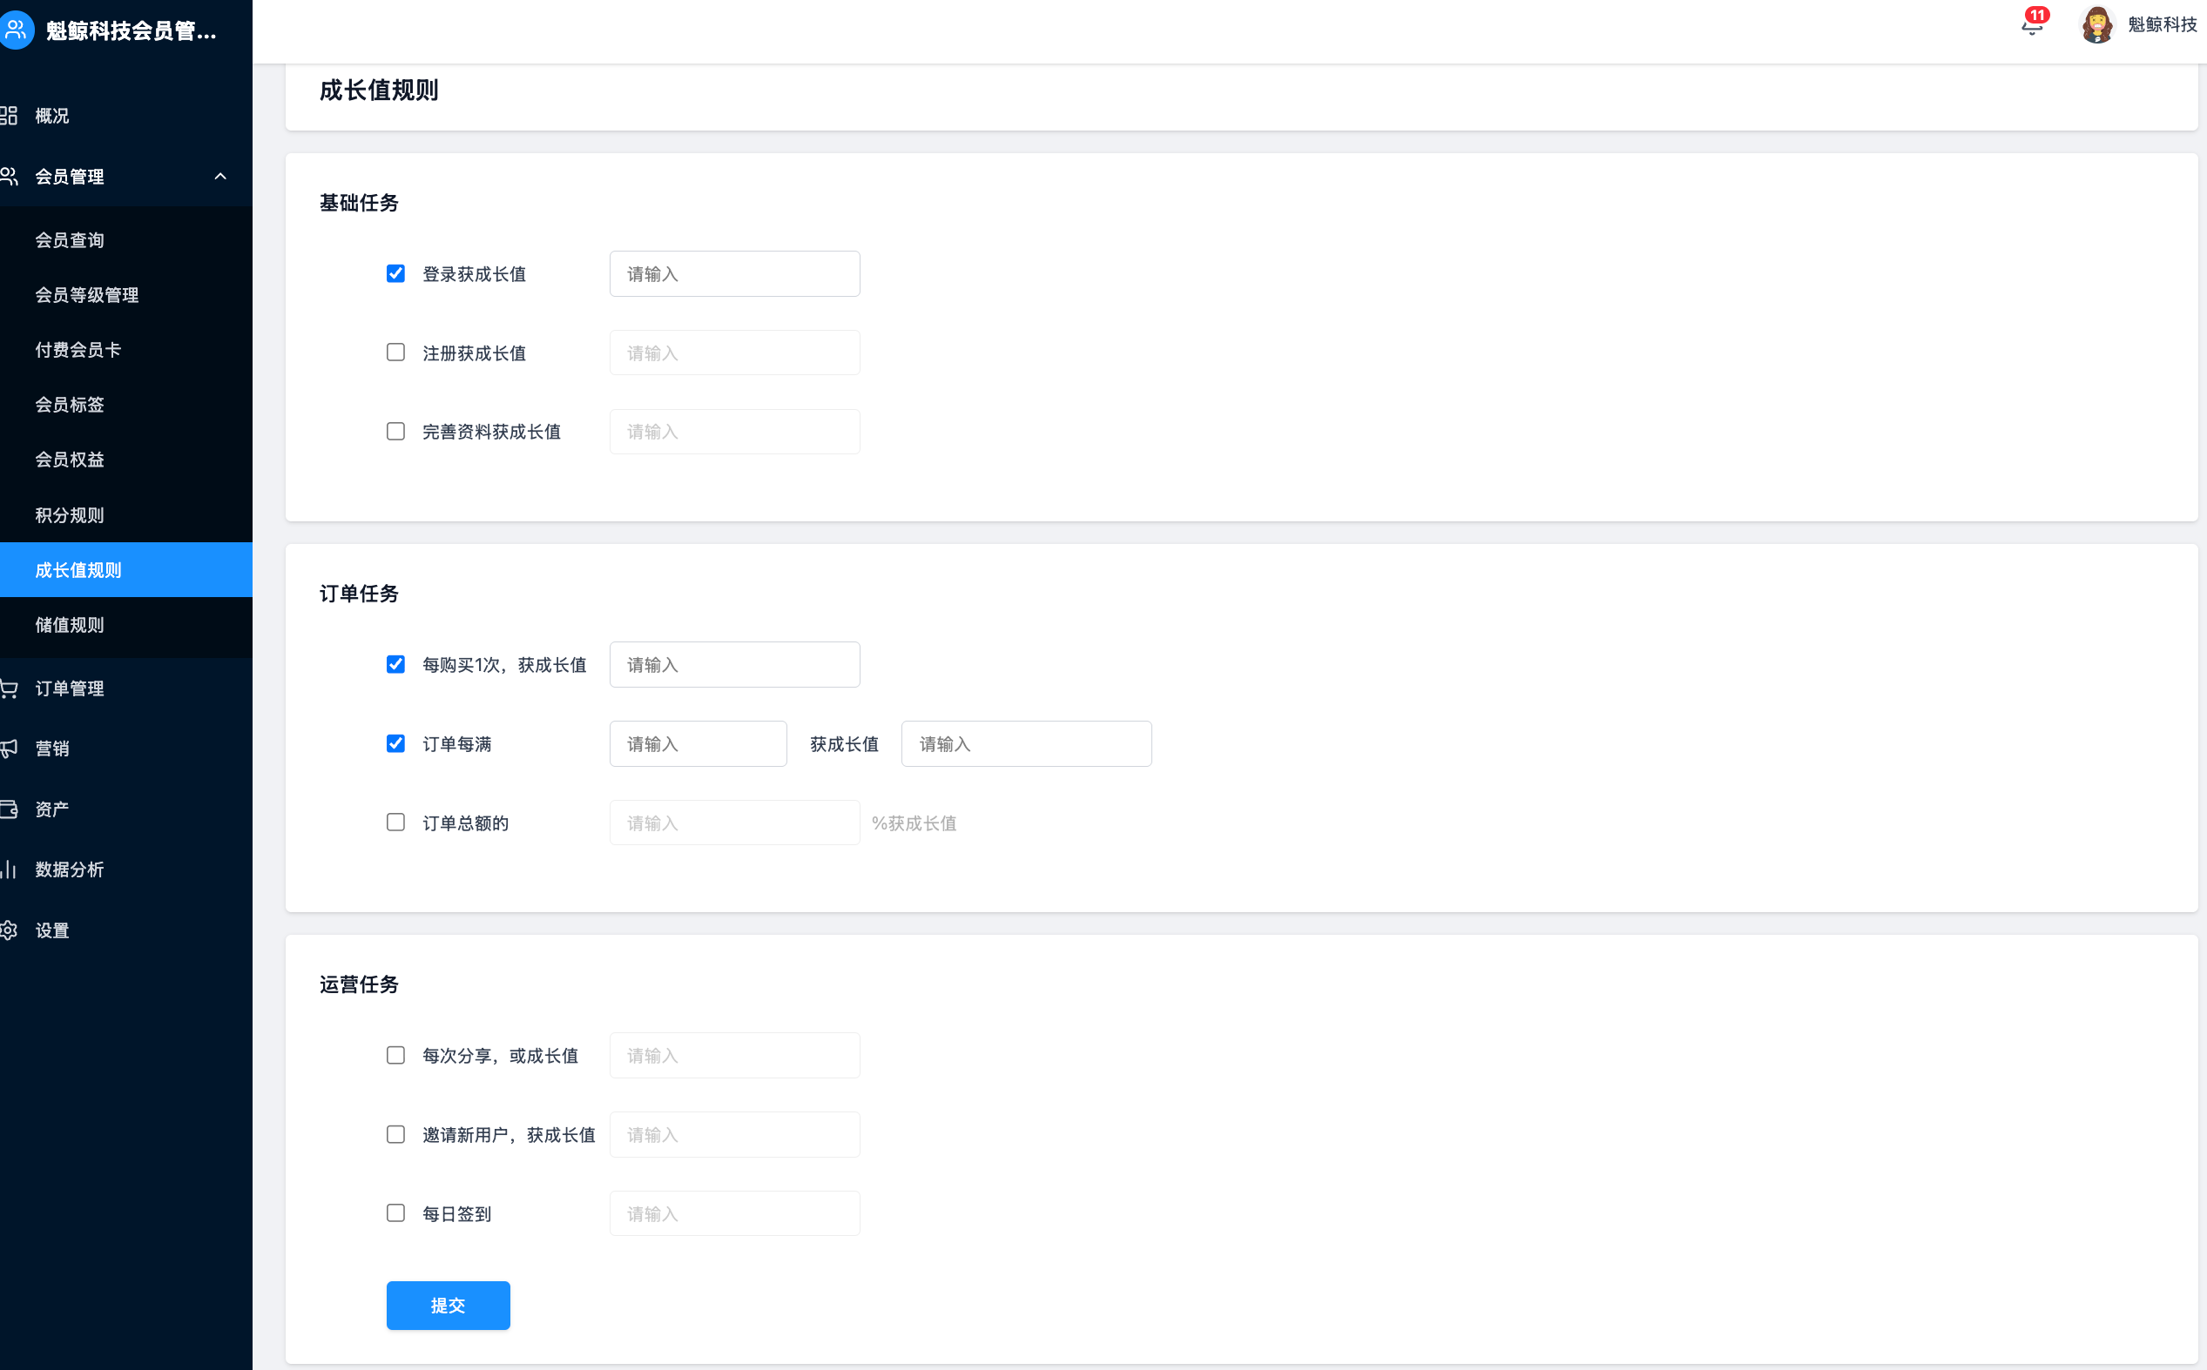Screen dimensions: 2207x1370
Task: Uncheck the 每购买1次，获成长值 checkbox
Action: coord(395,664)
